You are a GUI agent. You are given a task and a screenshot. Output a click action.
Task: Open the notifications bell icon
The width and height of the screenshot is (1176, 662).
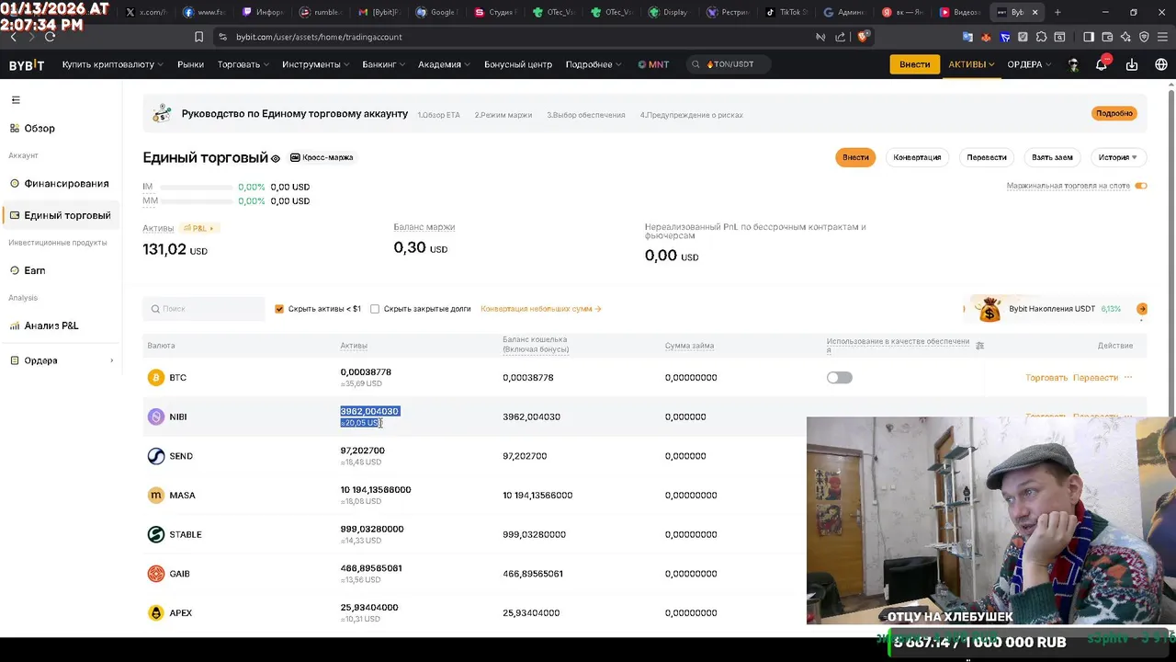pyautogui.click(x=1102, y=64)
